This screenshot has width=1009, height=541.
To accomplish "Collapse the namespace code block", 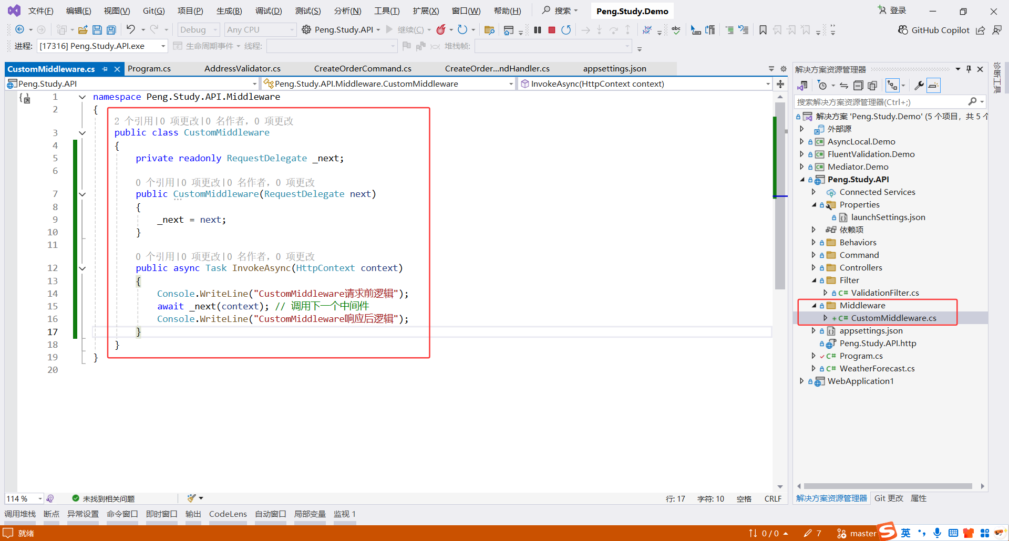I will coord(82,97).
